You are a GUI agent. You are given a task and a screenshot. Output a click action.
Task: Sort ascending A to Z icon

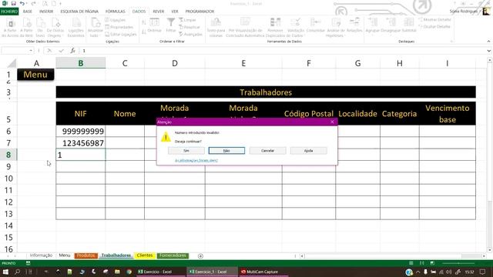point(144,22)
